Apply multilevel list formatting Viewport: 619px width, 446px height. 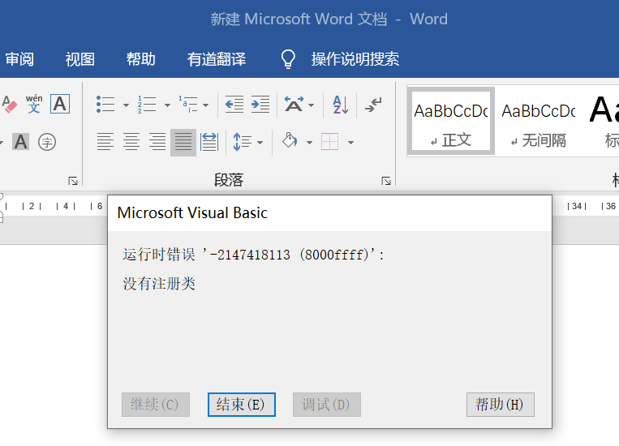[188, 105]
